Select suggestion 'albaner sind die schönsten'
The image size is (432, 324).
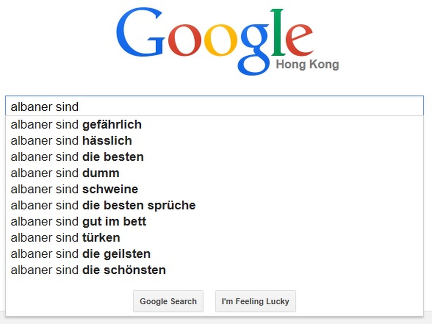pos(214,270)
